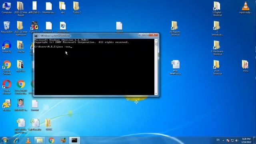Open the Windows Start button

4,140
